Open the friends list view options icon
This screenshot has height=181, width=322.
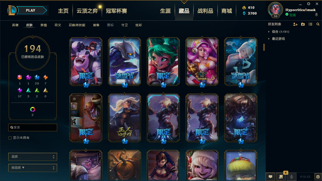coord(310,24)
